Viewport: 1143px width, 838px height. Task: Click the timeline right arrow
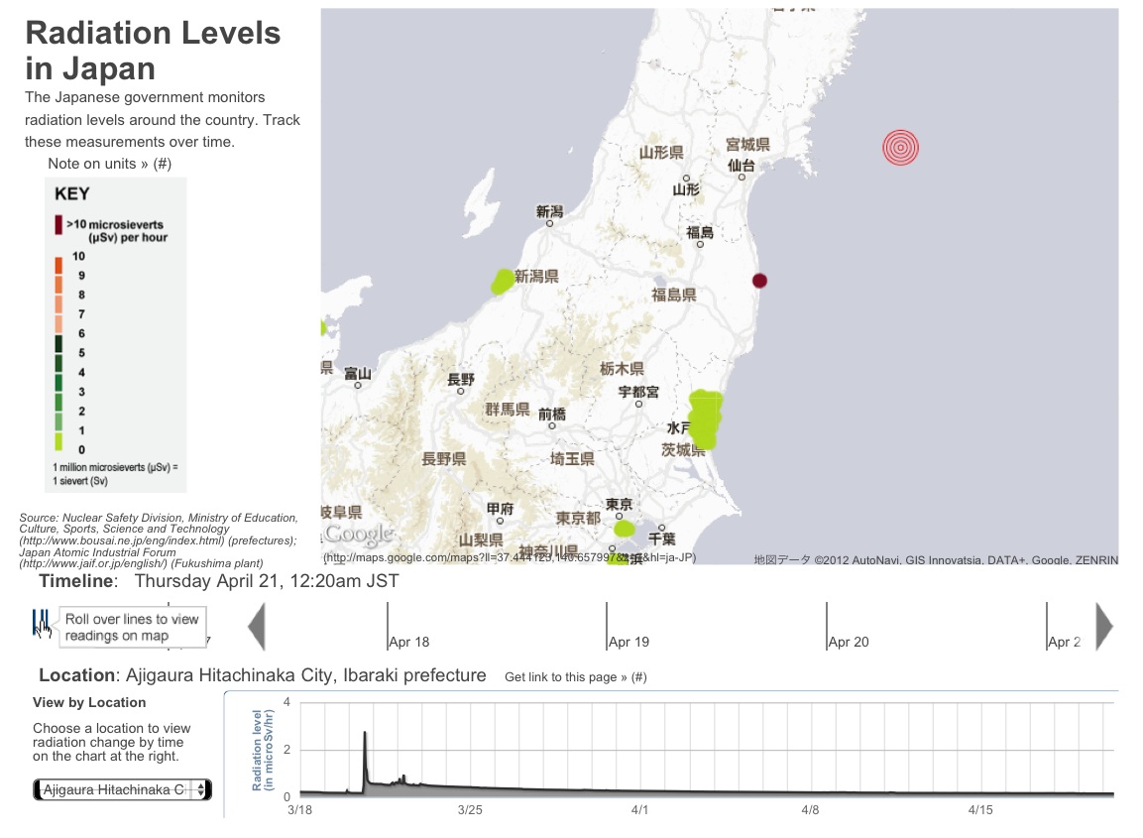tap(1103, 627)
